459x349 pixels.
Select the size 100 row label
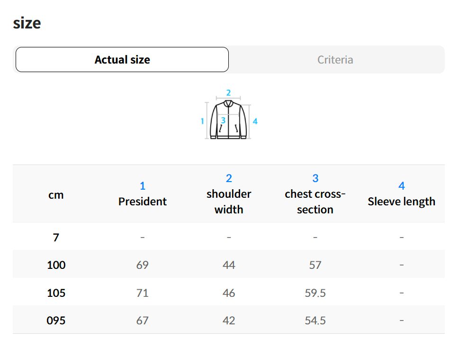(56, 265)
